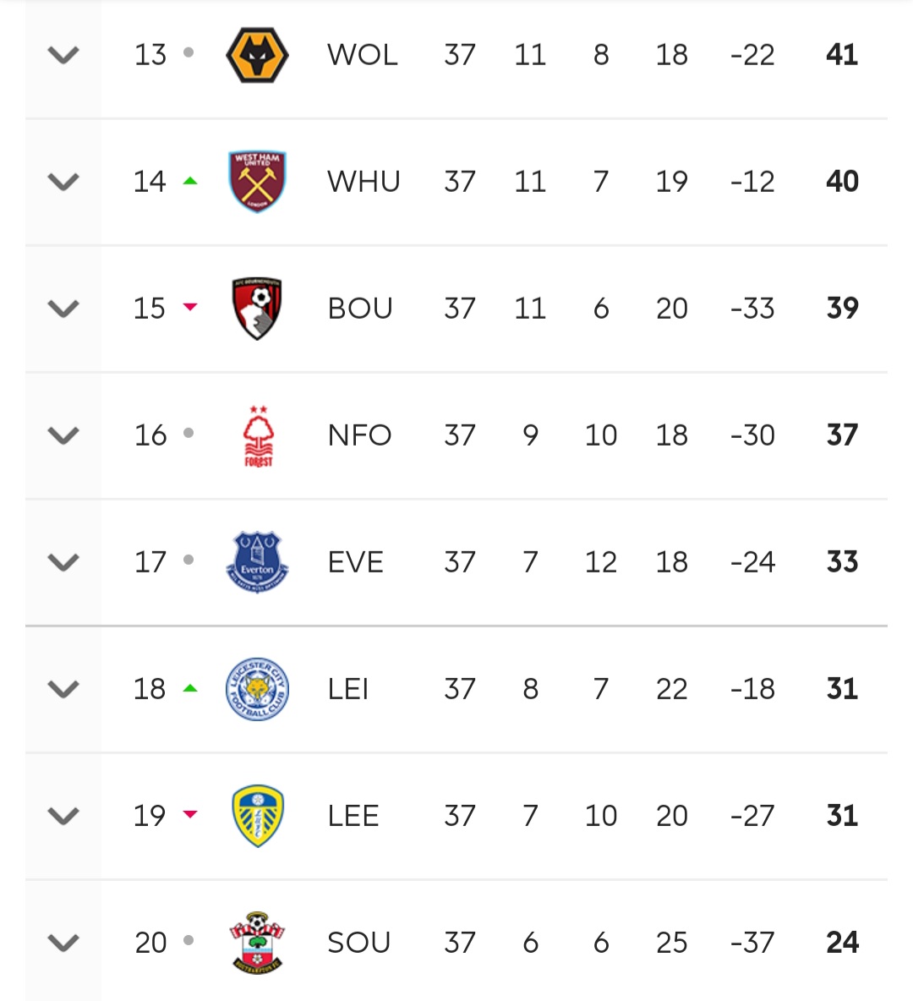Screen dimensions: 913x1001
Task: Click Everton's 33 points value
Action: (842, 562)
